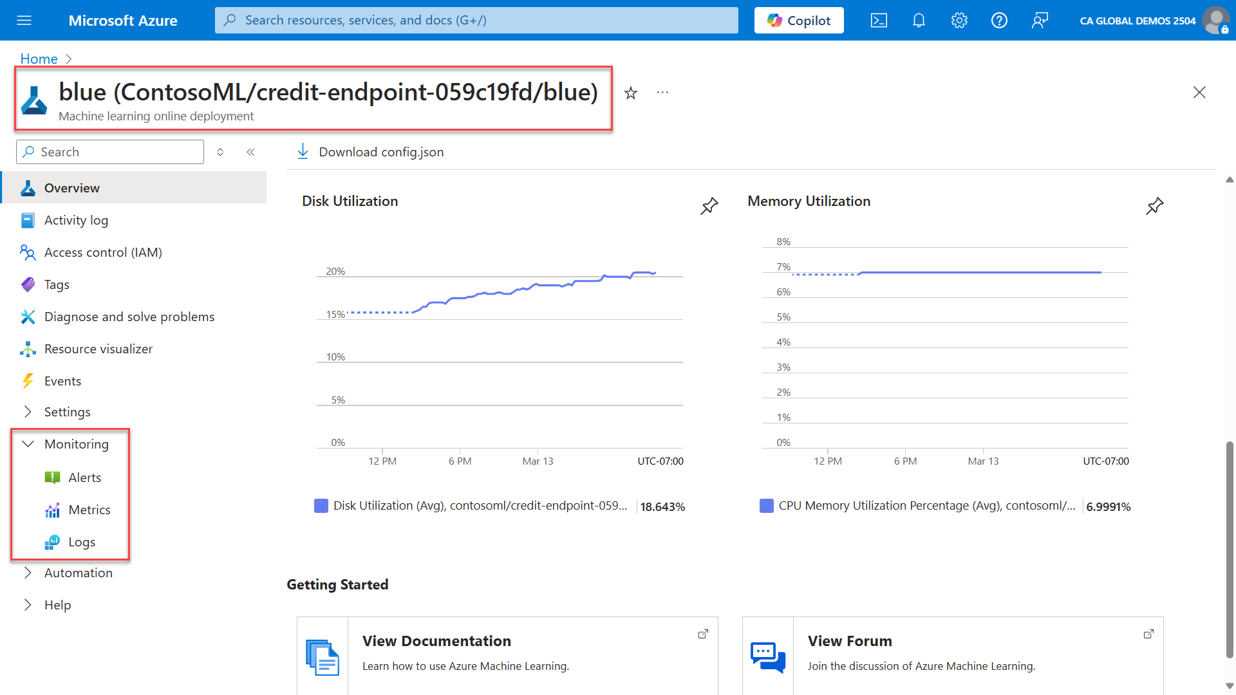Screen dimensions: 1236x695
Task: Open the Activity log
Action: (x=76, y=219)
